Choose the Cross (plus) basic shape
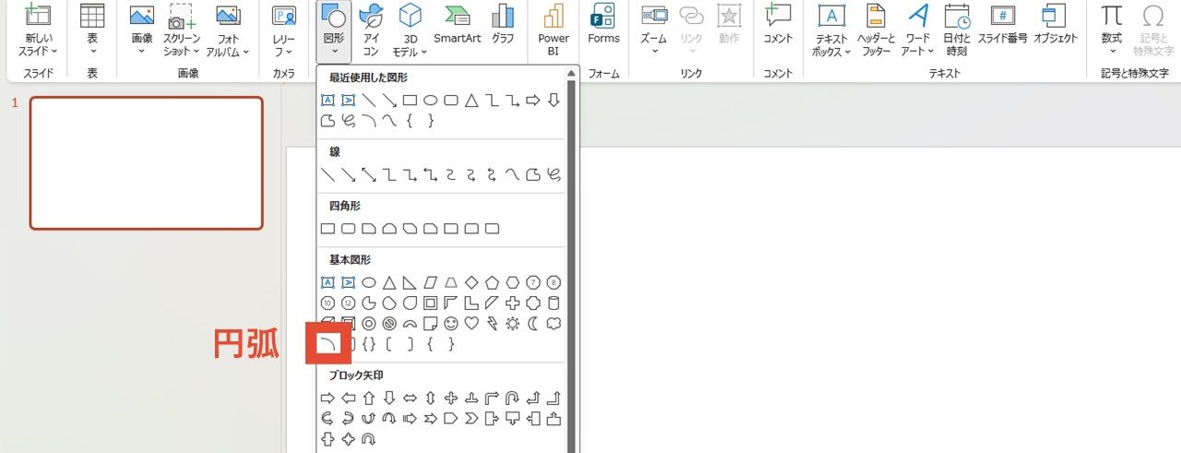The width and height of the screenshot is (1181, 453). point(512,303)
